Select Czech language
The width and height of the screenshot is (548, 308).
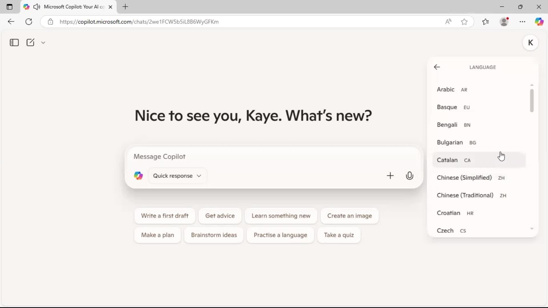point(479,230)
